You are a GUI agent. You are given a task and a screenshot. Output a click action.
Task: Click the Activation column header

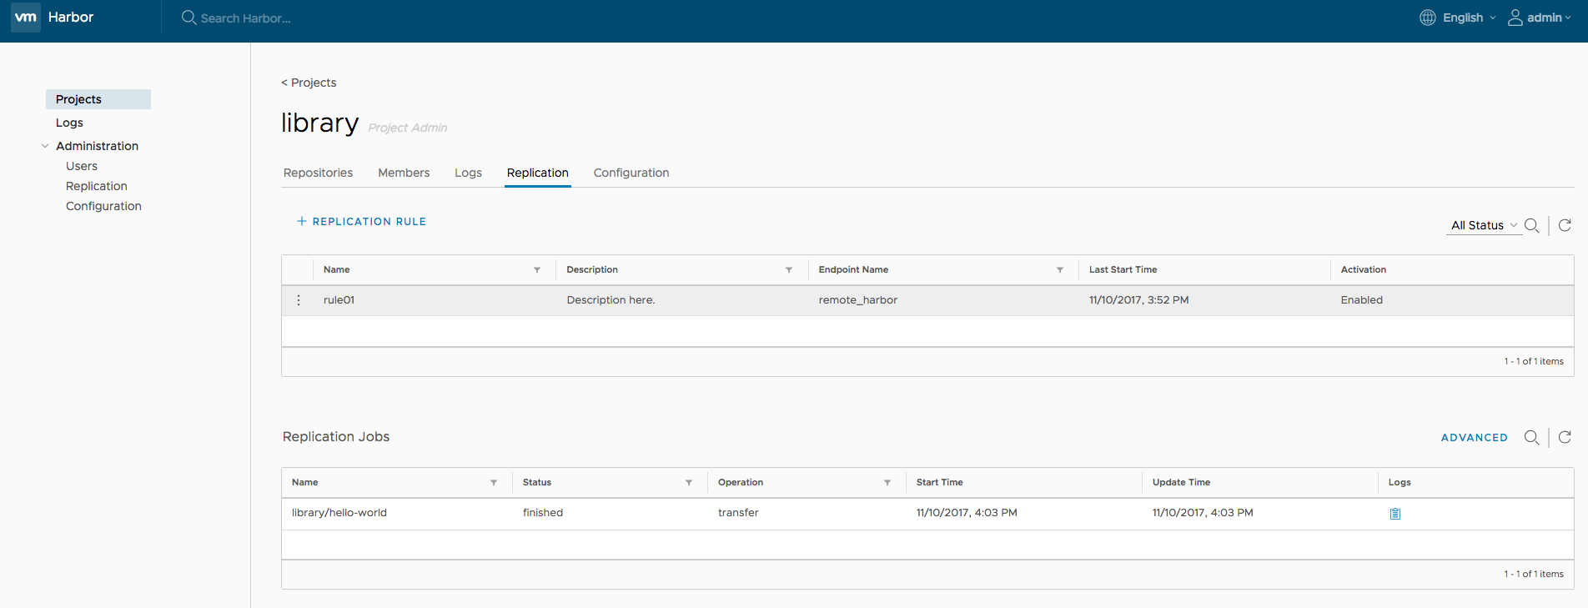pyautogui.click(x=1364, y=270)
